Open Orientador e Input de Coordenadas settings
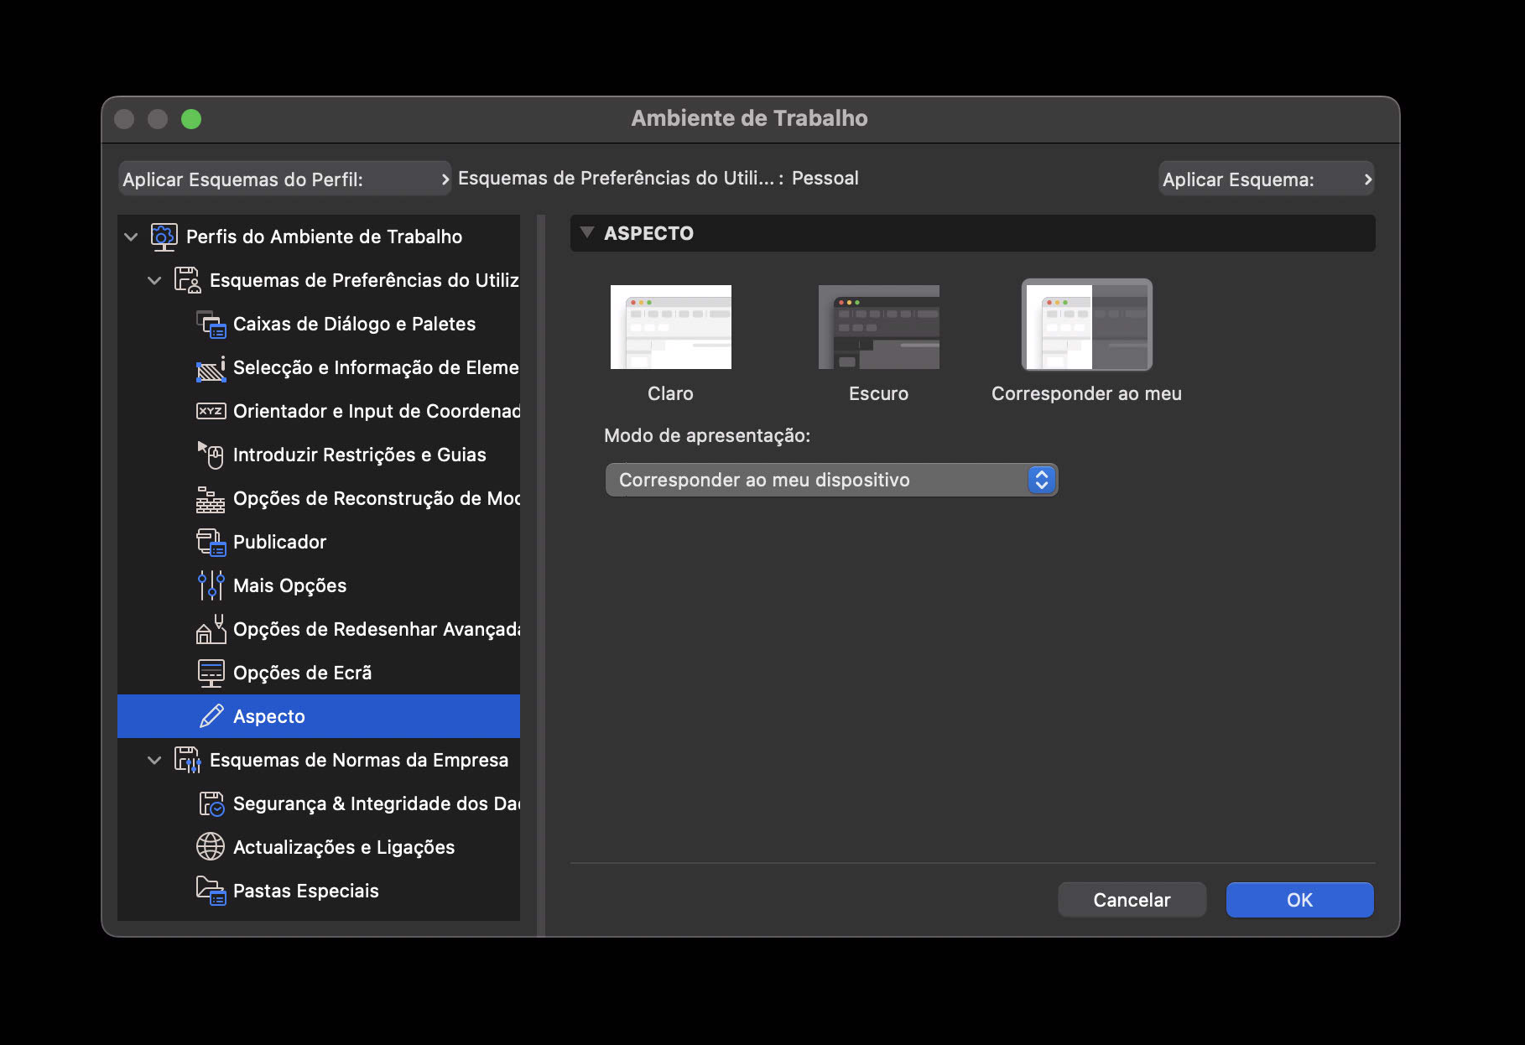Screen dimensions: 1525x1045 point(319,411)
